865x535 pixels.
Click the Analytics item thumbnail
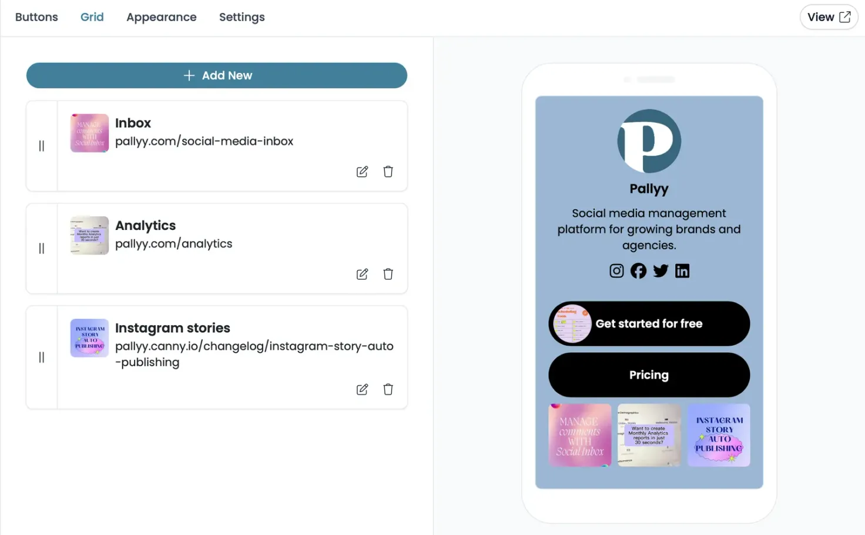(89, 235)
